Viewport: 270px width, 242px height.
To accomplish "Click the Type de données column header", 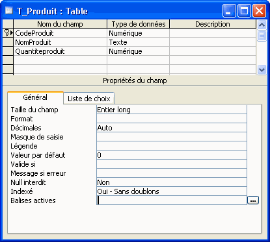I will point(138,24).
